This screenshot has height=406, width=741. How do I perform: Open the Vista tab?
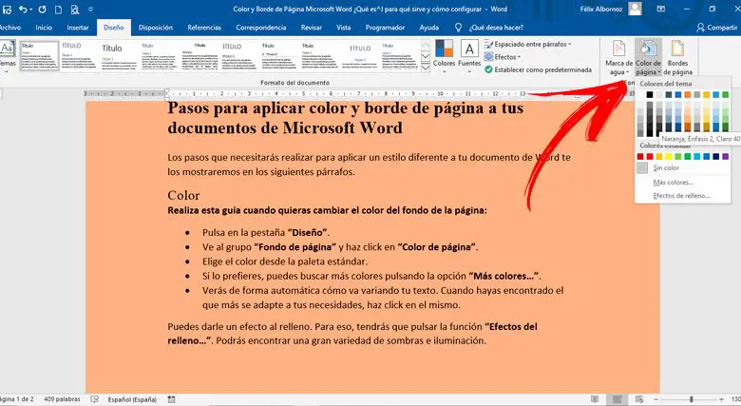[344, 28]
